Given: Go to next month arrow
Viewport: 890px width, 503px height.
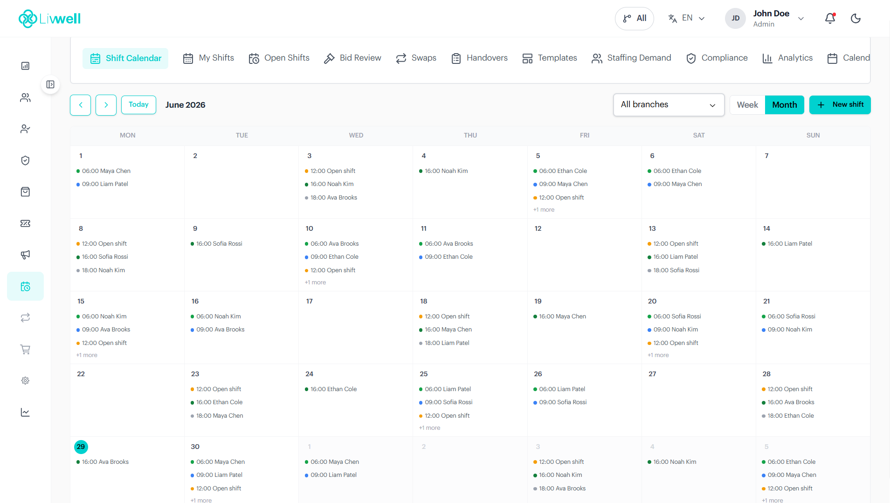Looking at the screenshot, I should coord(106,105).
